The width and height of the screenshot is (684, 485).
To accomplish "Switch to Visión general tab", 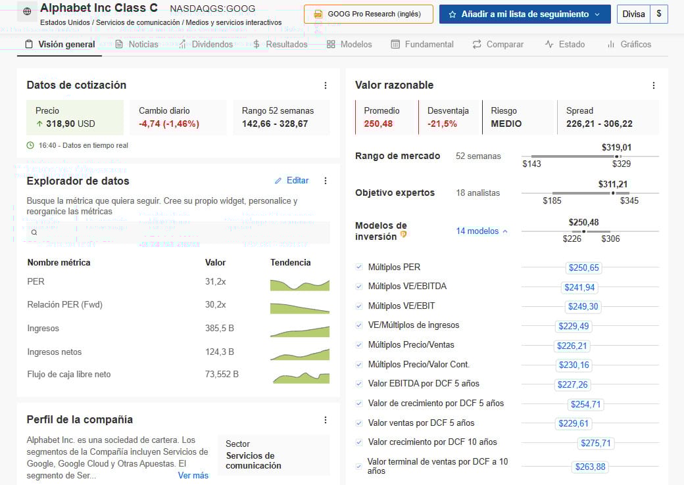I will coord(60,45).
